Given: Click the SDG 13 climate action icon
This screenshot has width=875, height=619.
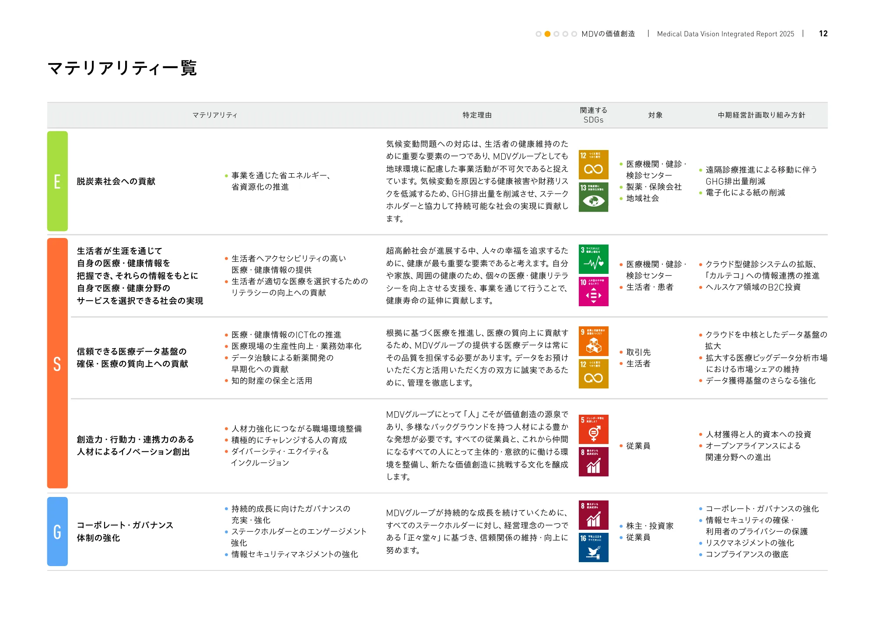Looking at the screenshot, I should point(593,197).
